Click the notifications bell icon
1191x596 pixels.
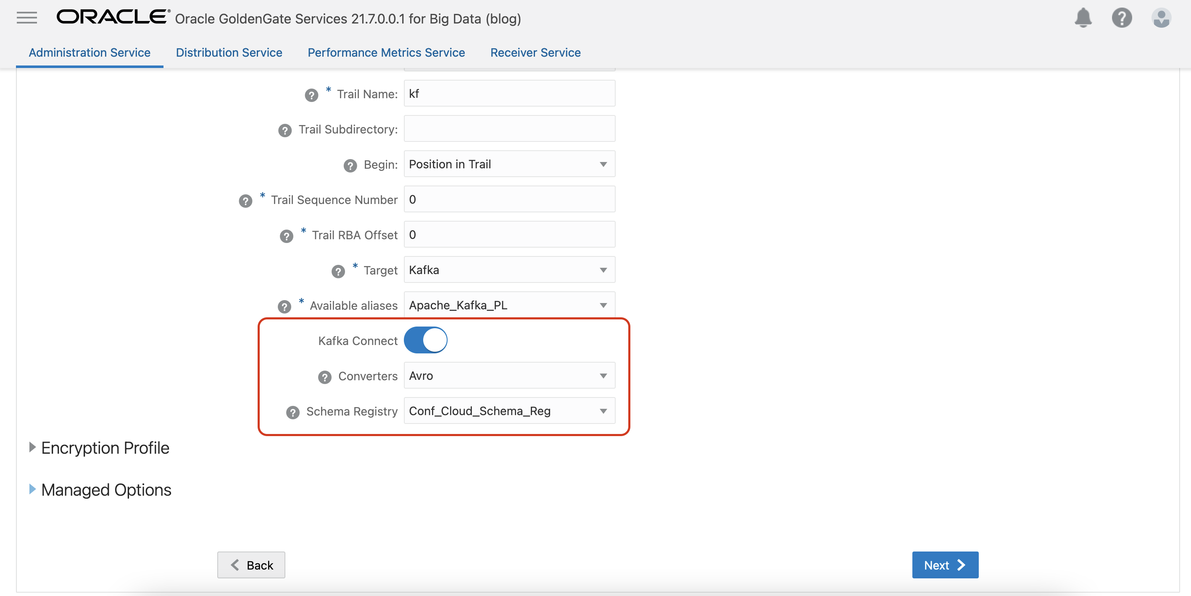pyautogui.click(x=1083, y=18)
